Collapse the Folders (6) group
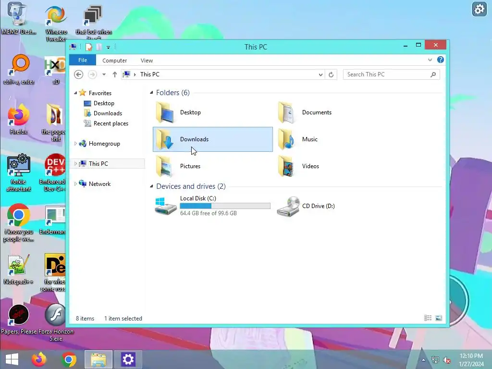Screen dimensions: 492x369 [x=151, y=92]
